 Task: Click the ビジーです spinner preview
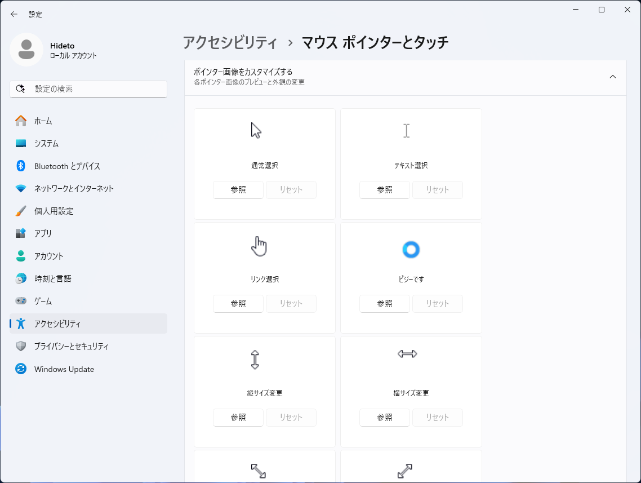point(411,249)
